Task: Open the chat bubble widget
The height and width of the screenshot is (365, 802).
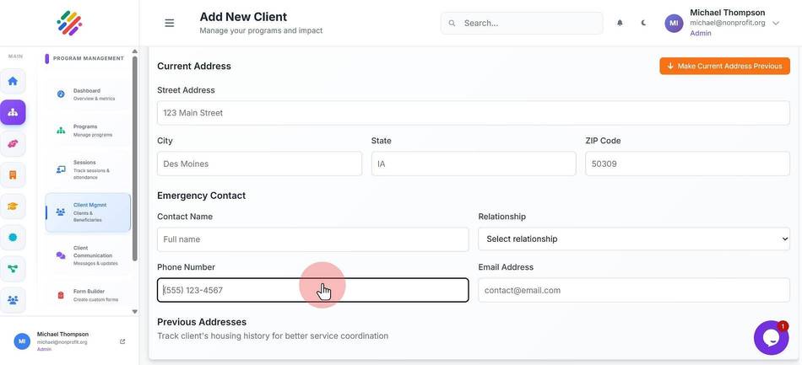Action: point(771,337)
